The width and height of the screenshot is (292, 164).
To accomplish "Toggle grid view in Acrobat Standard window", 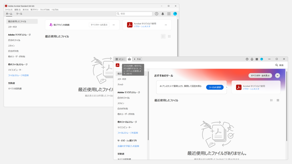I will coord(169,36).
